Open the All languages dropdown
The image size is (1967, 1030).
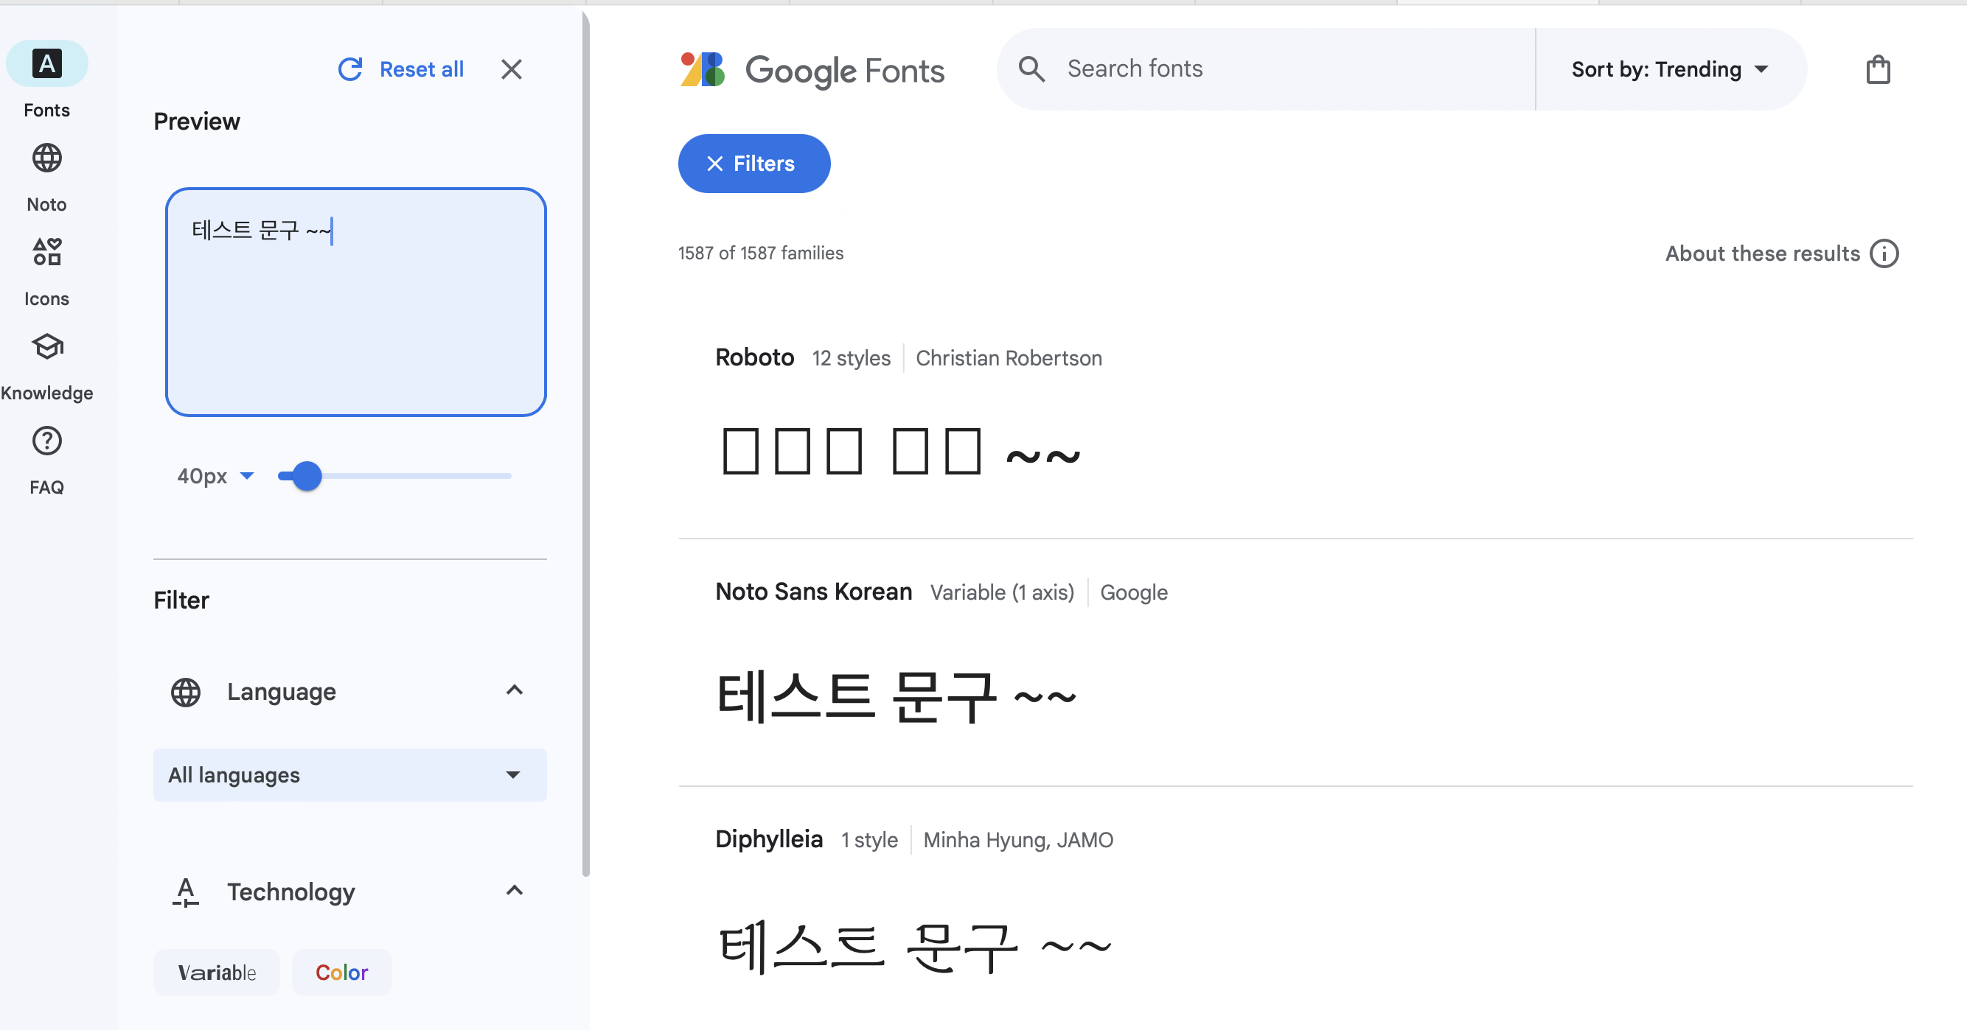349,774
